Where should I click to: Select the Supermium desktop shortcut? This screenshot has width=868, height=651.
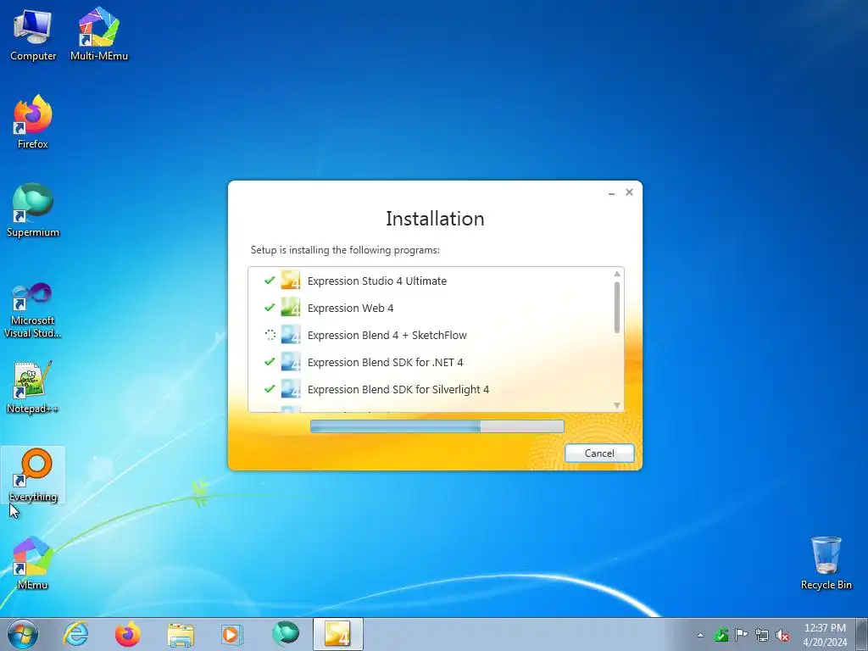coord(33,211)
